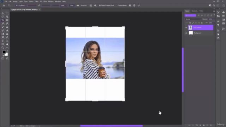Select the Lasso tool
This screenshot has height=127, width=226.
click(x=3, y=17)
